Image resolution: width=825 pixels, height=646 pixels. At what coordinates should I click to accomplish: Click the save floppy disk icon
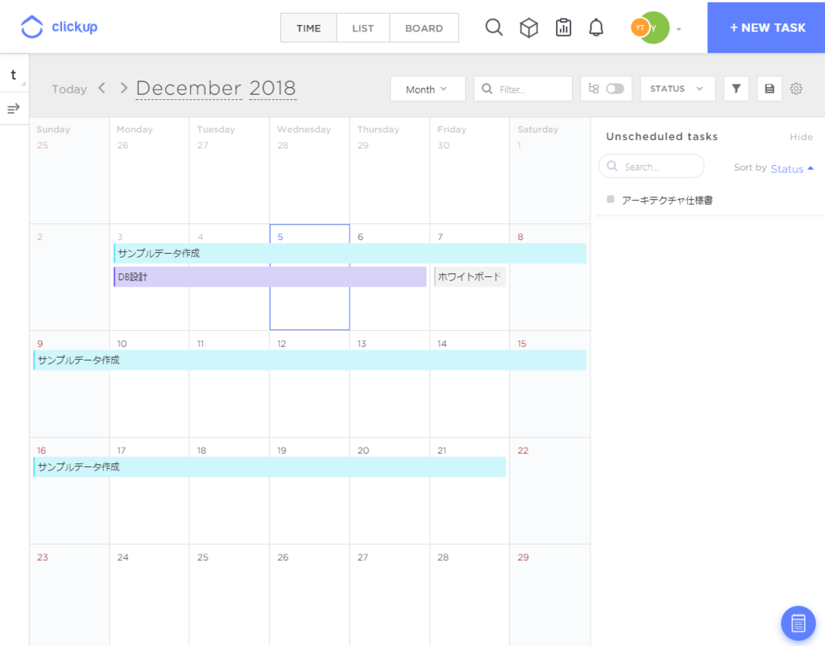point(769,89)
